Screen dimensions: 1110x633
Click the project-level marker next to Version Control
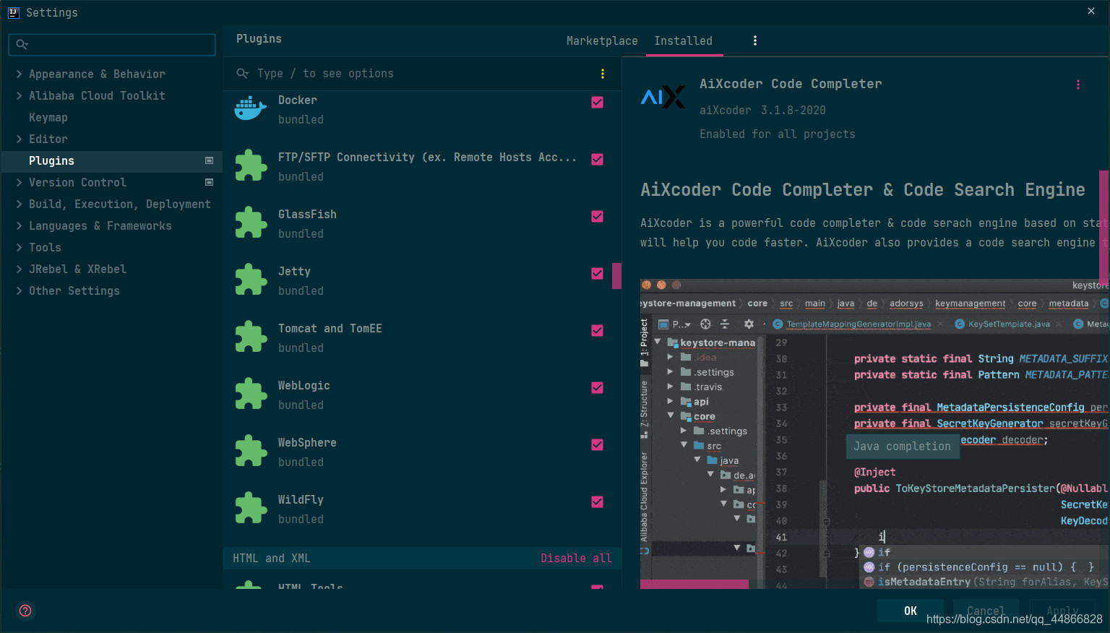coord(209,182)
